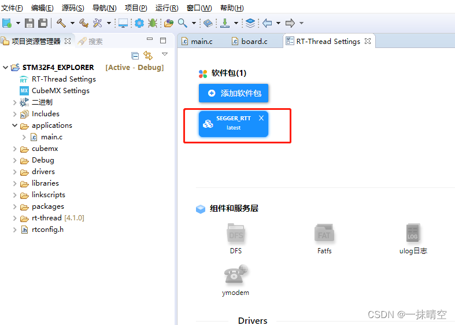Open the 文件(F) menu
This screenshot has width=455, height=325.
click(12, 8)
